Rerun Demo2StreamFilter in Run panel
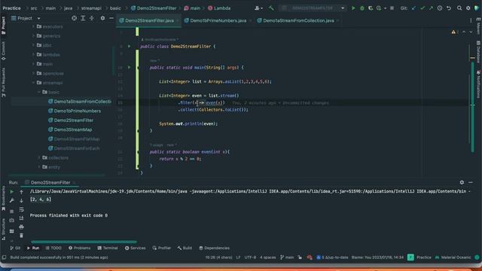The height and width of the screenshot is (271, 482). pyautogui.click(x=12, y=191)
